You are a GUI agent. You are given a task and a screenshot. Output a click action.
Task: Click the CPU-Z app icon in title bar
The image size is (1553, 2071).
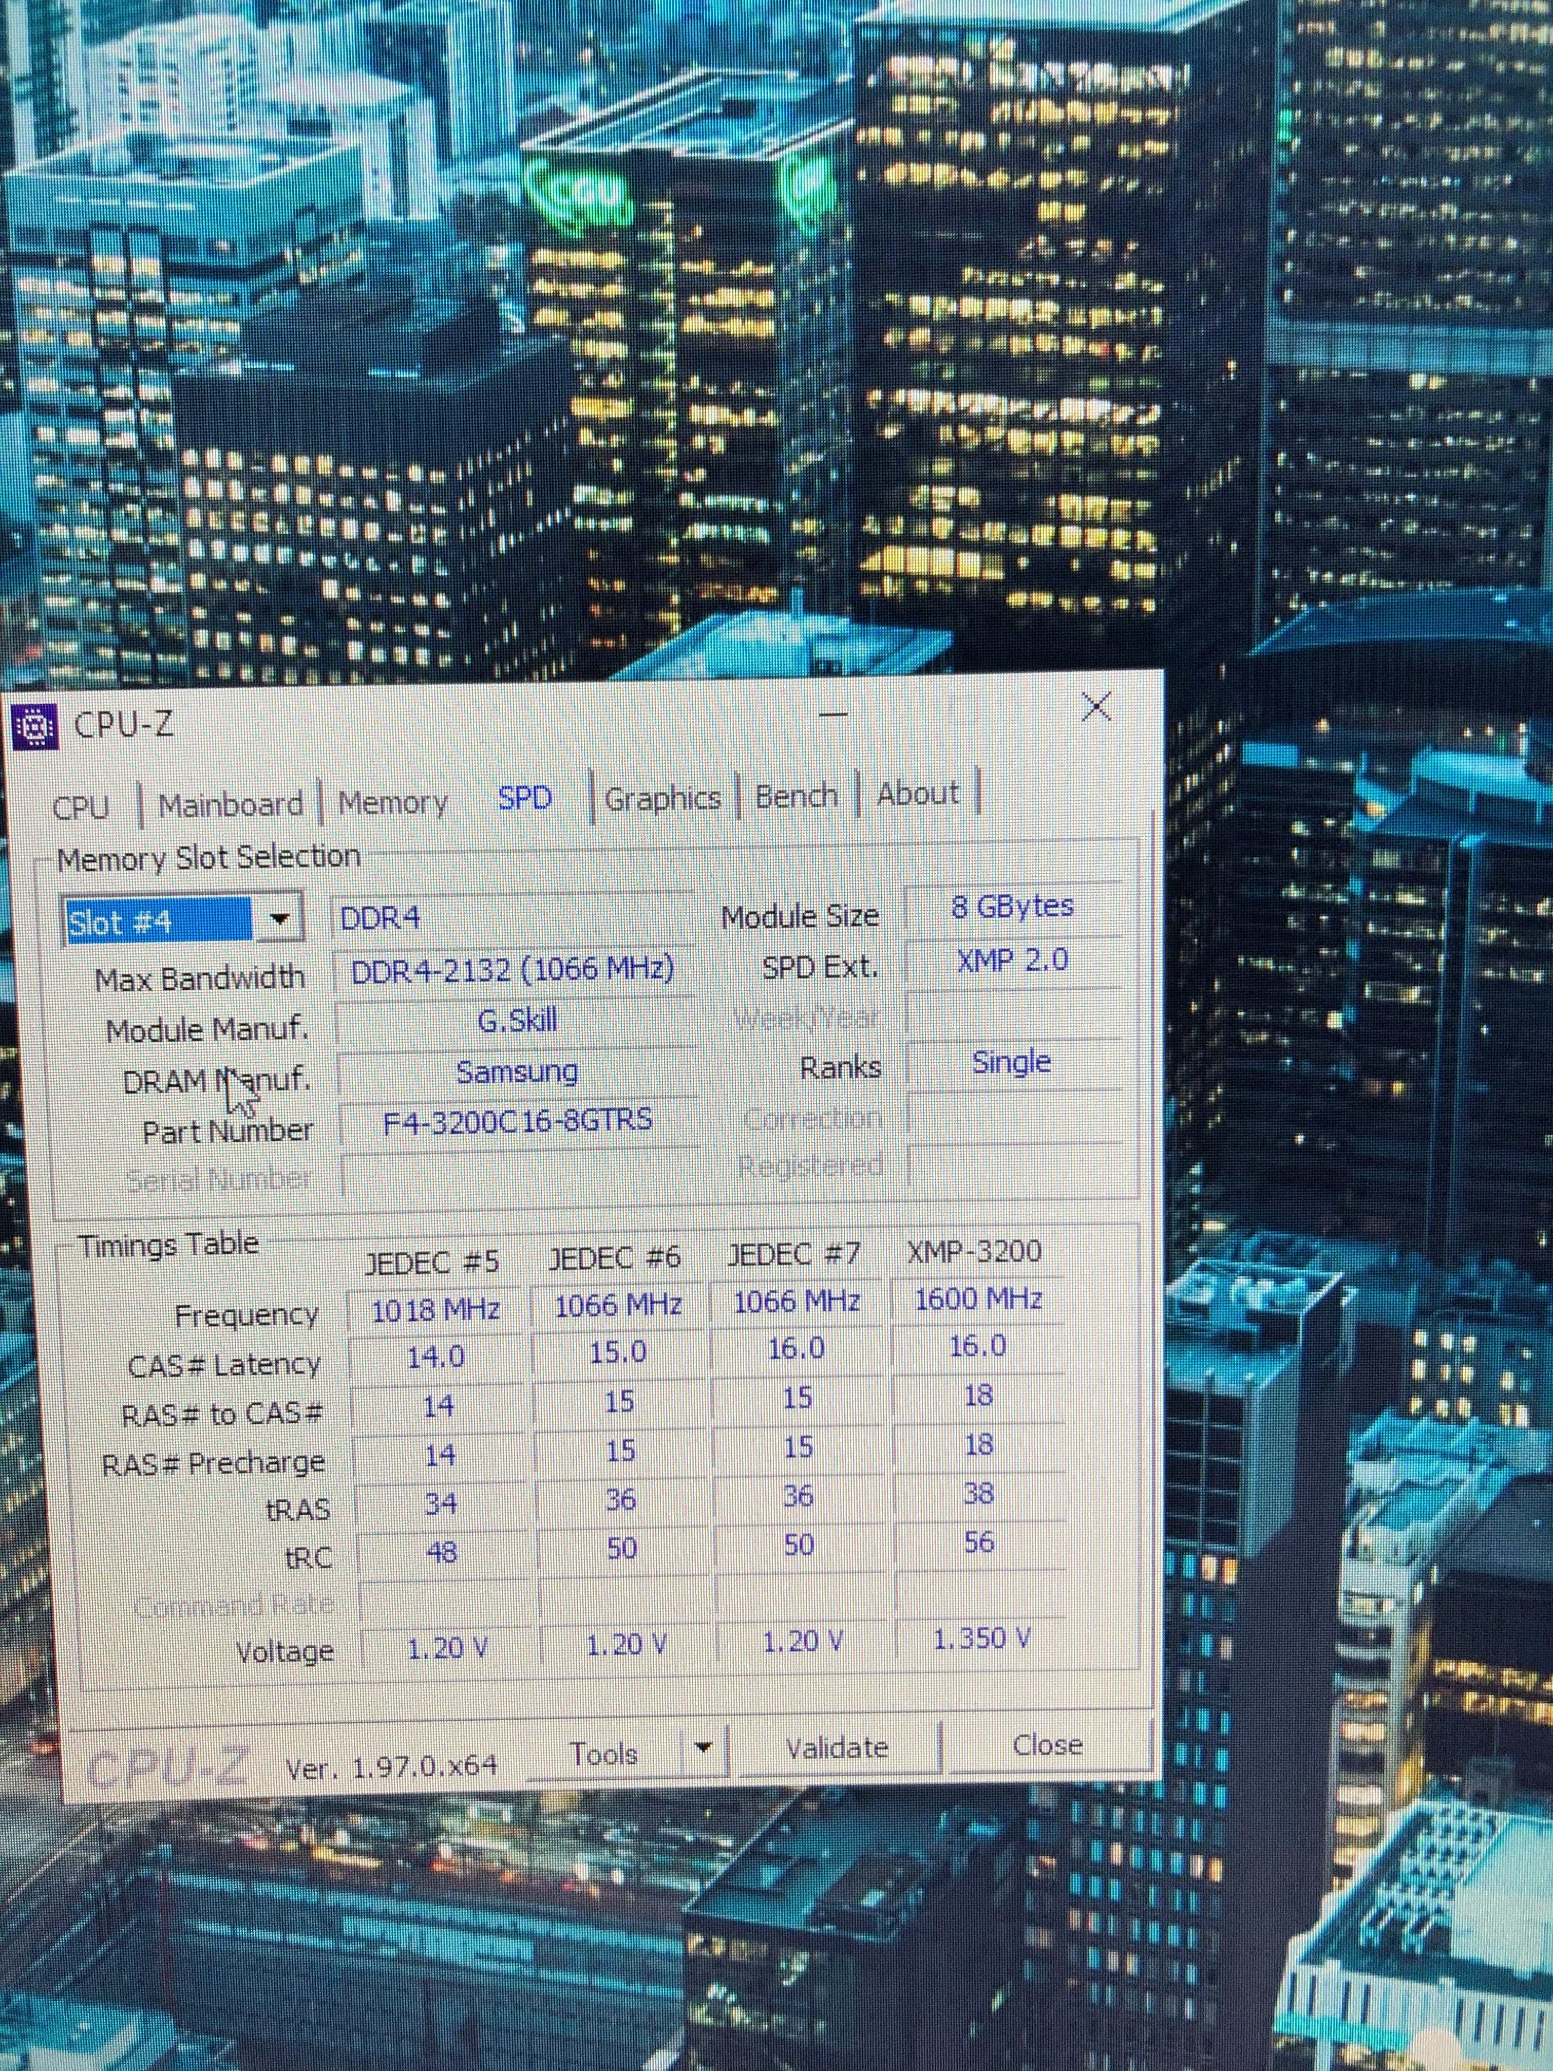pos(35,727)
